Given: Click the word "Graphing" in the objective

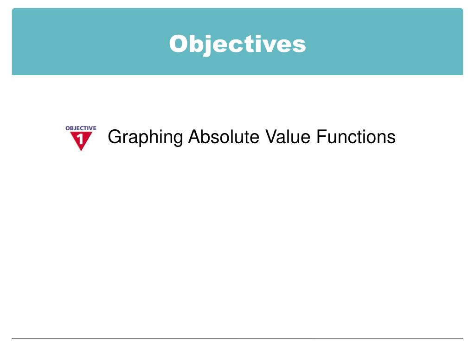Looking at the screenshot, I should tap(145, 138).
